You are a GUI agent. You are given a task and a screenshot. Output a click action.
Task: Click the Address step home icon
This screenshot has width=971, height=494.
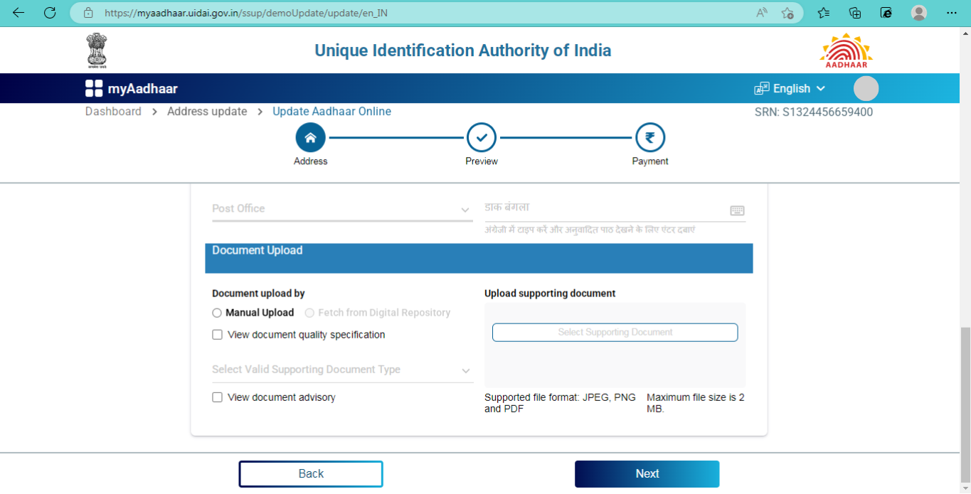(x=310, y=138)
